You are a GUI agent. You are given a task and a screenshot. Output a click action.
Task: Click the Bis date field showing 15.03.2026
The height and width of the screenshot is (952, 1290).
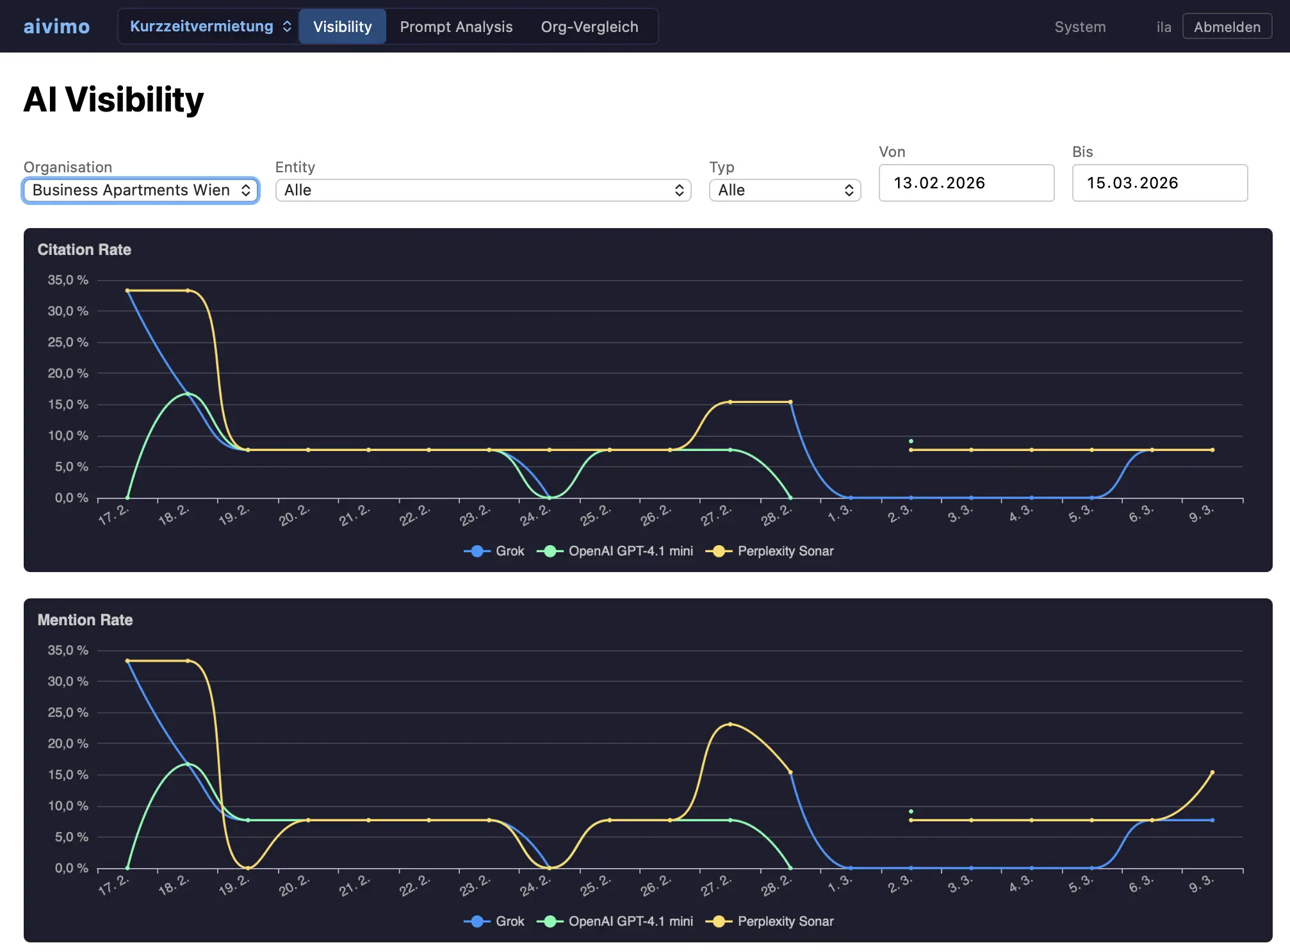[1159, 183]
